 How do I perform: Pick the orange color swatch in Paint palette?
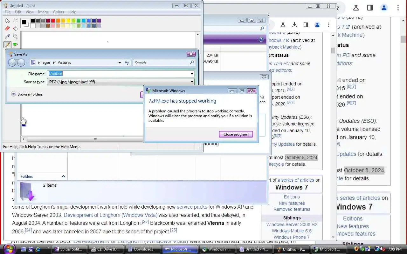point(58,21)
